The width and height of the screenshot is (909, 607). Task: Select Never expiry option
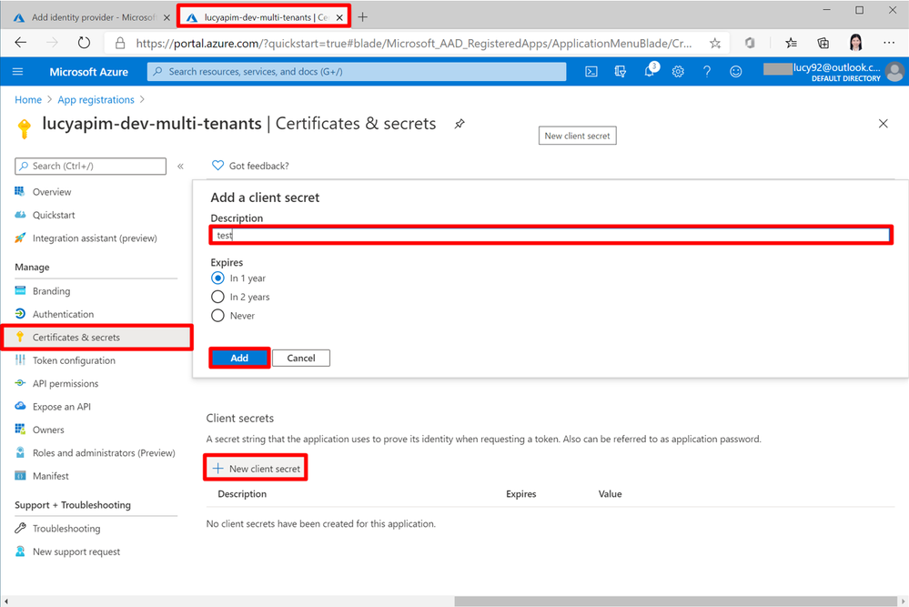[218, 316]
